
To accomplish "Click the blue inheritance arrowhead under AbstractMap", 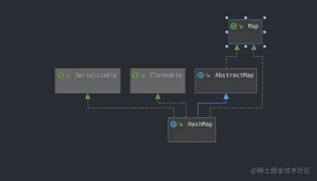I will coord(226,96).
